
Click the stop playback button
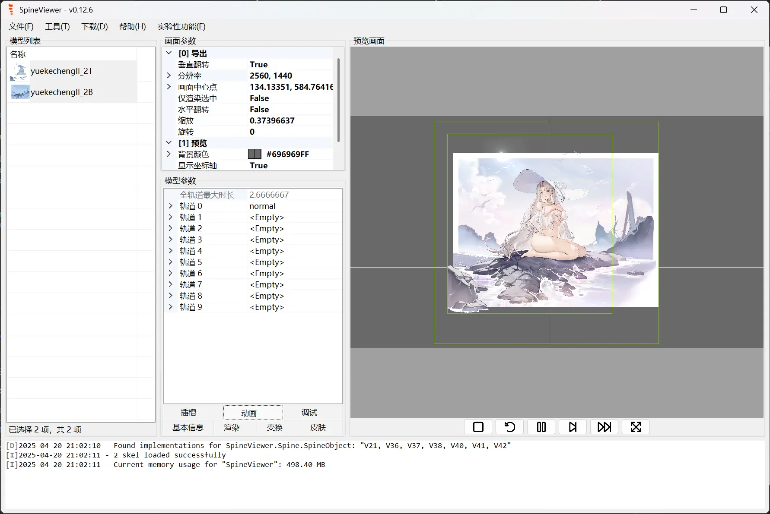tap(477, 426)
